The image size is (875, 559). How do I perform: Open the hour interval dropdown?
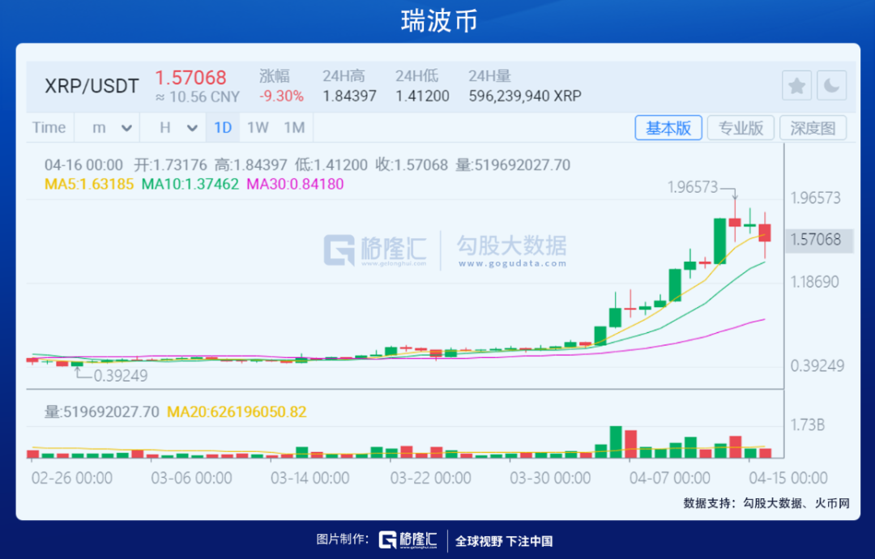(x=177, y=128)
